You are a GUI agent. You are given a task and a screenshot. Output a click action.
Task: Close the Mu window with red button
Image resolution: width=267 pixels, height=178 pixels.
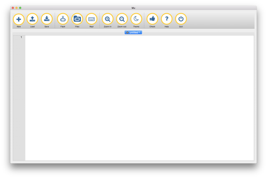click(13, 8)
